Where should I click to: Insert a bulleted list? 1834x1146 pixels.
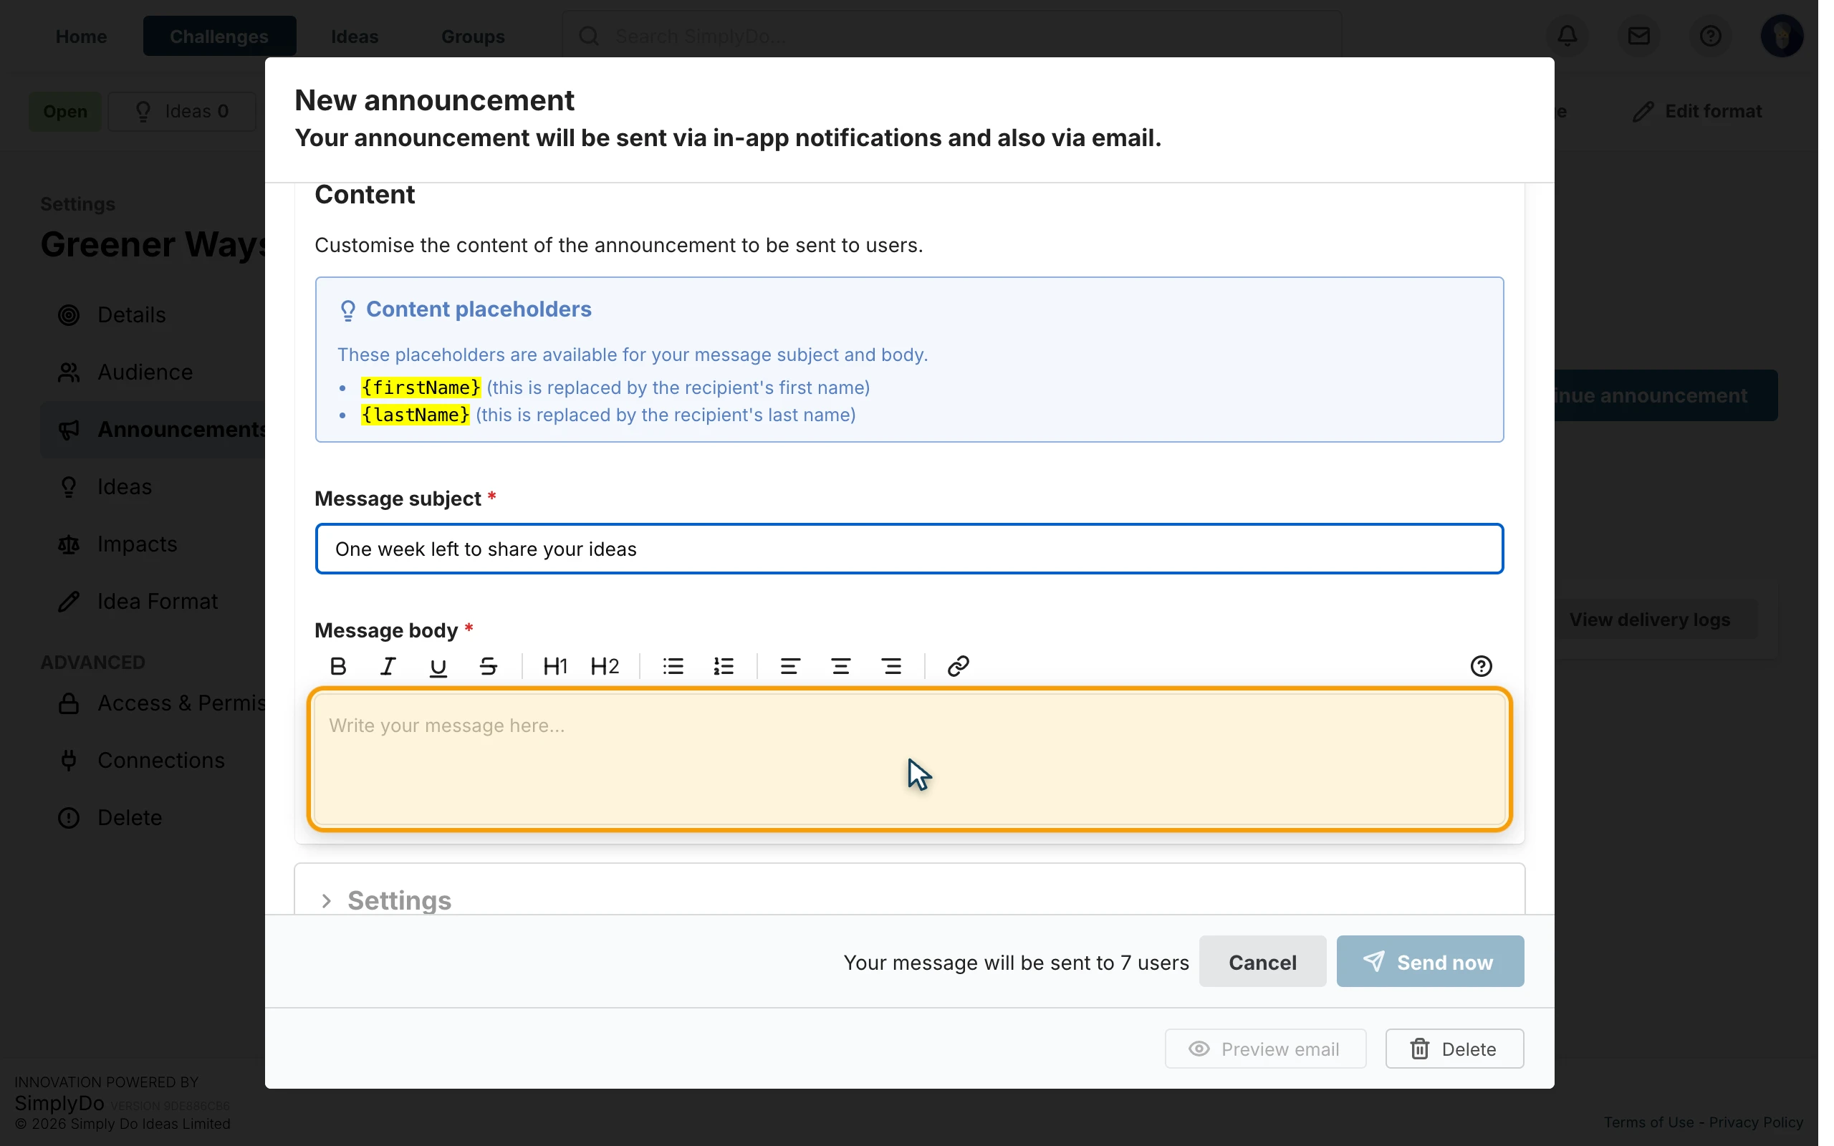coord(673,666)
